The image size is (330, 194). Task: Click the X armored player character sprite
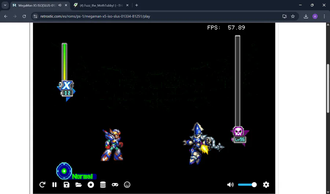tap(113, 145)
